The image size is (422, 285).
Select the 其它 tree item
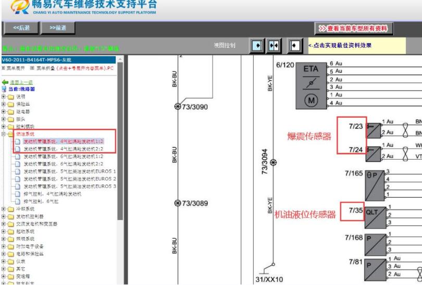[21, 269]
